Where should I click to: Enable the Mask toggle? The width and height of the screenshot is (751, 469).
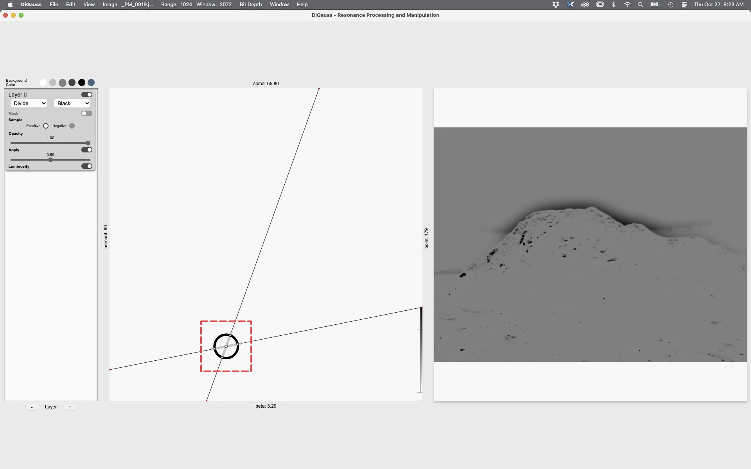86,113
